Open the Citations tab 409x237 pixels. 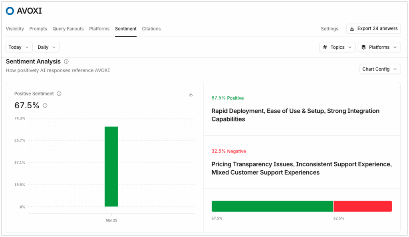click(151, 28)
